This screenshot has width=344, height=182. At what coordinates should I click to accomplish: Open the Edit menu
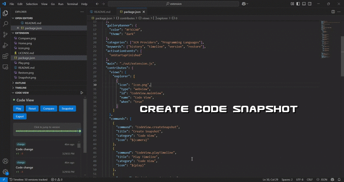pyautogui.click(x=20, y=4)
